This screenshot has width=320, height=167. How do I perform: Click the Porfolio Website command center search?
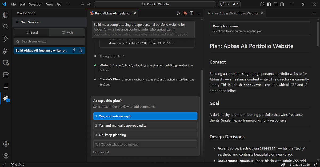tap(155, 4)
